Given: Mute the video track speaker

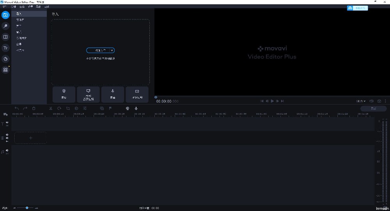Looking at the screenshot, I should tap(7, 138).
